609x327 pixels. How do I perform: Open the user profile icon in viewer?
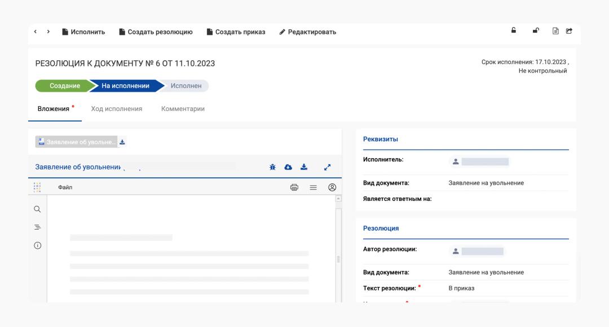click(x=332, y=187)
